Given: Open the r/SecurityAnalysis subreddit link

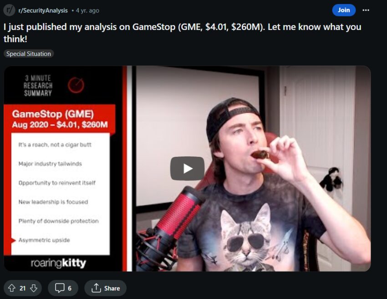Looking at the screenshot, I should (43, 10).
